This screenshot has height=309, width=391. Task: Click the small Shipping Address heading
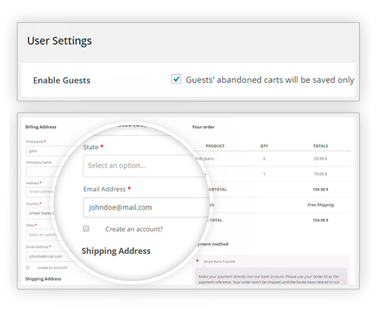(43, 279)
